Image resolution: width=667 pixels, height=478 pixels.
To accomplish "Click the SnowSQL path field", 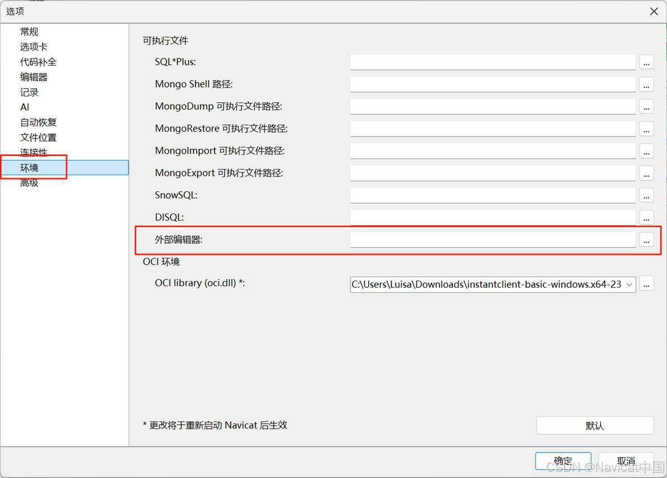I will [493, 195].
